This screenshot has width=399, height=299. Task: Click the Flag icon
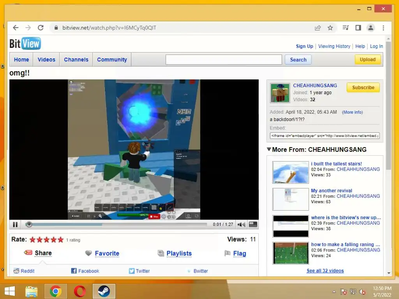(x=227, y=253)
